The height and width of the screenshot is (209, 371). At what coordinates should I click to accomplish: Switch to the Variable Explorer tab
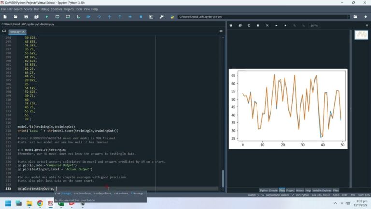(x=322, y=190)
